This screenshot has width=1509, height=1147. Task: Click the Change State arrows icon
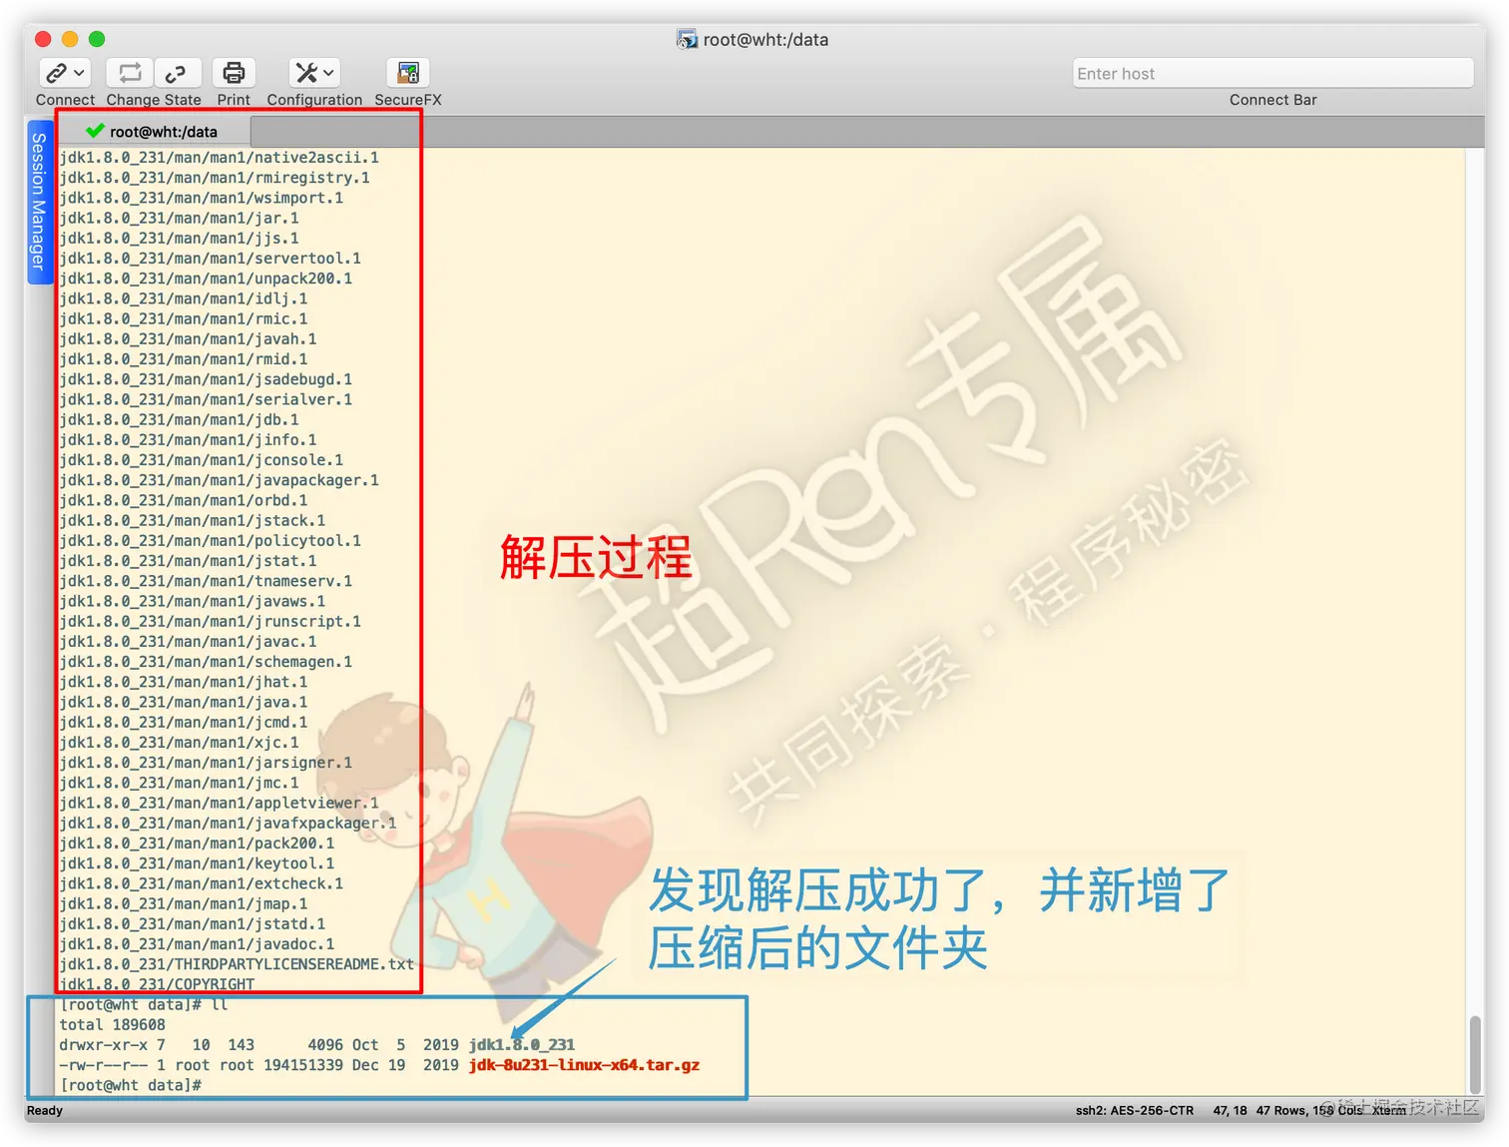pyautogui.click(x=130, y=73)
